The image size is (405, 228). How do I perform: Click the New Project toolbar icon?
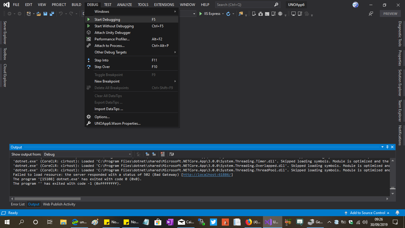pos(29,14)
